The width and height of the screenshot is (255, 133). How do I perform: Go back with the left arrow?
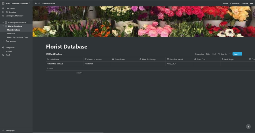[x=36, y=3]
